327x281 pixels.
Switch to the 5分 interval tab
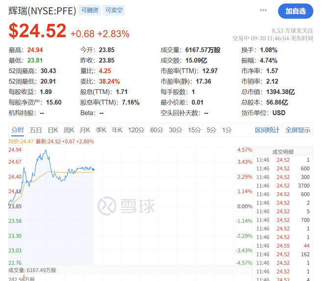pyautogui.click(x=211, y=130)
